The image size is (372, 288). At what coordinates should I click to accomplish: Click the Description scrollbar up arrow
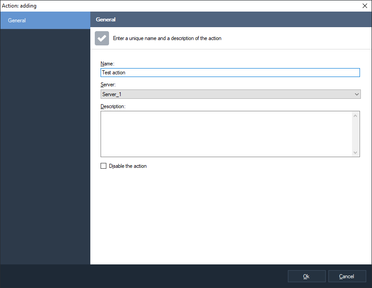(356, 116)
